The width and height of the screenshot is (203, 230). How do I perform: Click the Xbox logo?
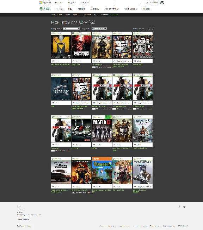[45, 9]
